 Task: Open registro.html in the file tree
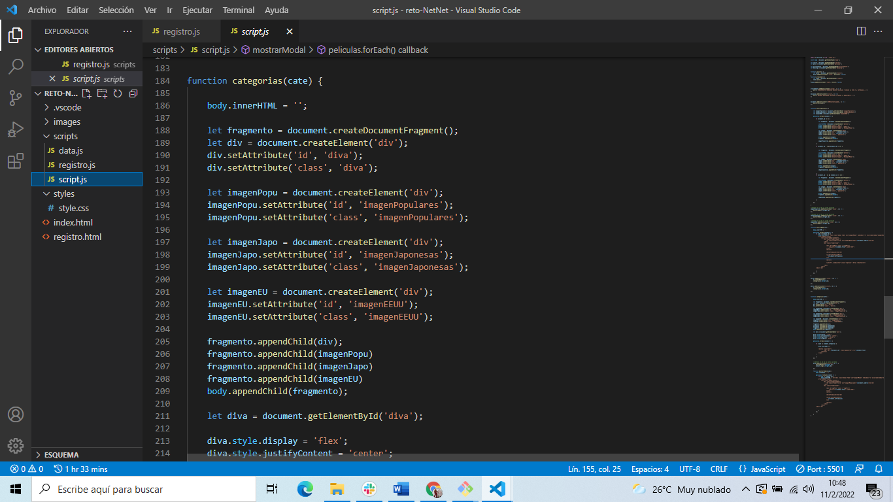coord(87,237)
